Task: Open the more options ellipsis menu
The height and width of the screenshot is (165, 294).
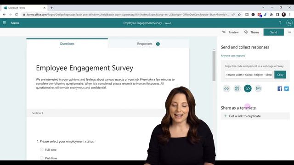Action: coord(289,32)
